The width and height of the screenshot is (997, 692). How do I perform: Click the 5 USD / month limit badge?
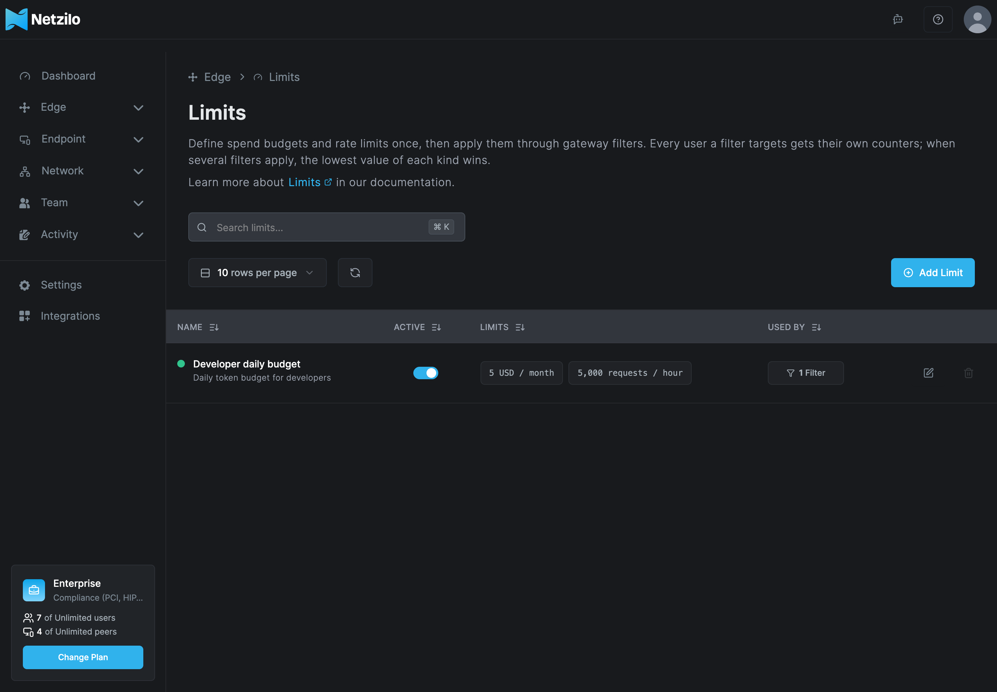521,373
